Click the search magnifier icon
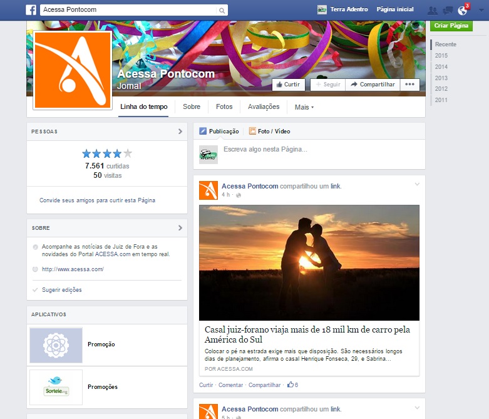The image size is (489, 419). [x=222, y=11]
